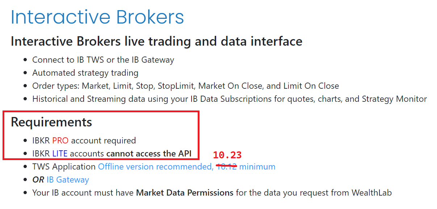437x209 pixels.
Task: Click the word 'minimum' in the TWS link
Action: click(257, 167)
